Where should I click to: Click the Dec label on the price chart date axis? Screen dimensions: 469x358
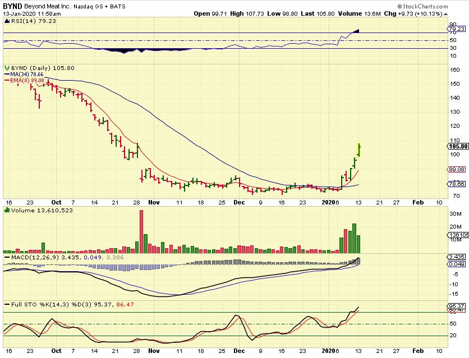[x=239, y=202]
